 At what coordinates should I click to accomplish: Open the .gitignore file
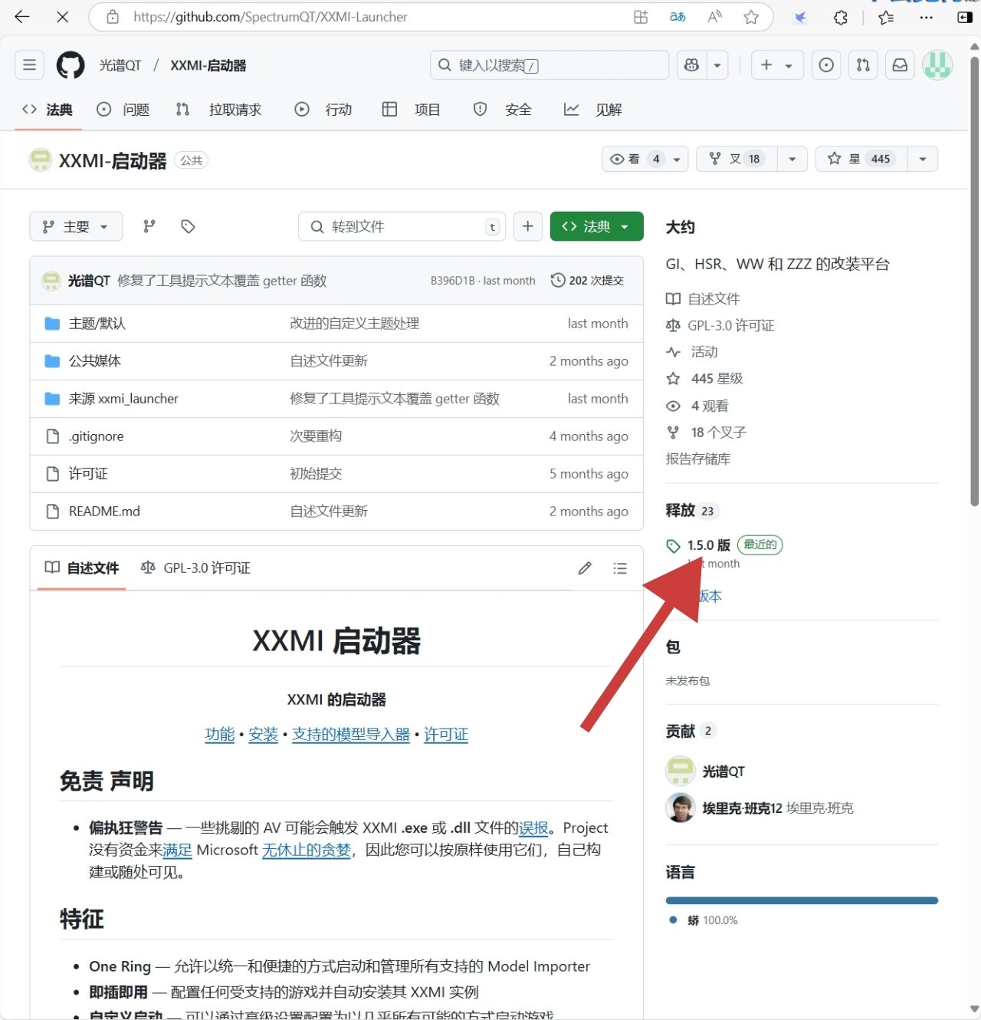click(96, 436)
